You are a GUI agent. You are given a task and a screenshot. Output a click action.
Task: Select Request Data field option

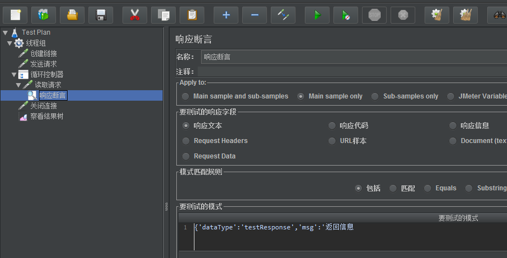[x=186, y=156]
